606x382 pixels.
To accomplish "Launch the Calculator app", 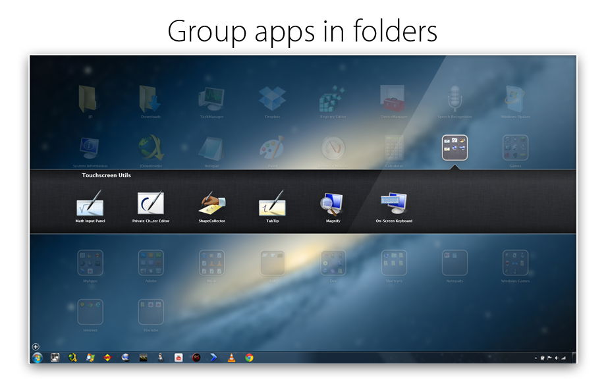I will tap(393, 146).
